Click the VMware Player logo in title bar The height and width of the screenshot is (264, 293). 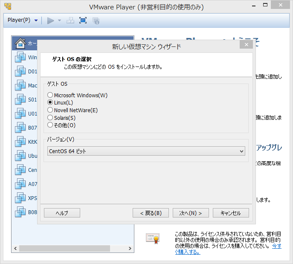pyautogui.click(x=8, y=6)
